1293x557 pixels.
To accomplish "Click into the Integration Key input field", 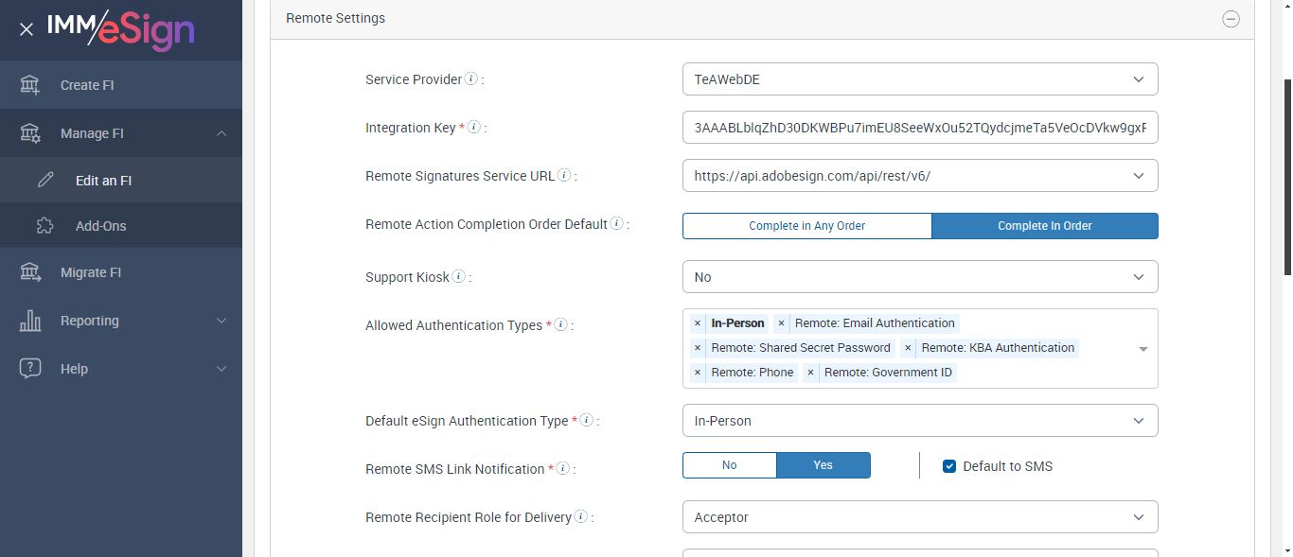I will tap(919, 128).
